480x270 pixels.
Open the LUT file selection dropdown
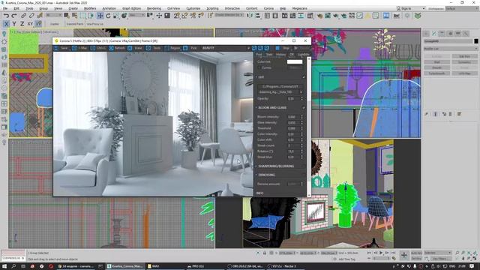coord(280,92)
